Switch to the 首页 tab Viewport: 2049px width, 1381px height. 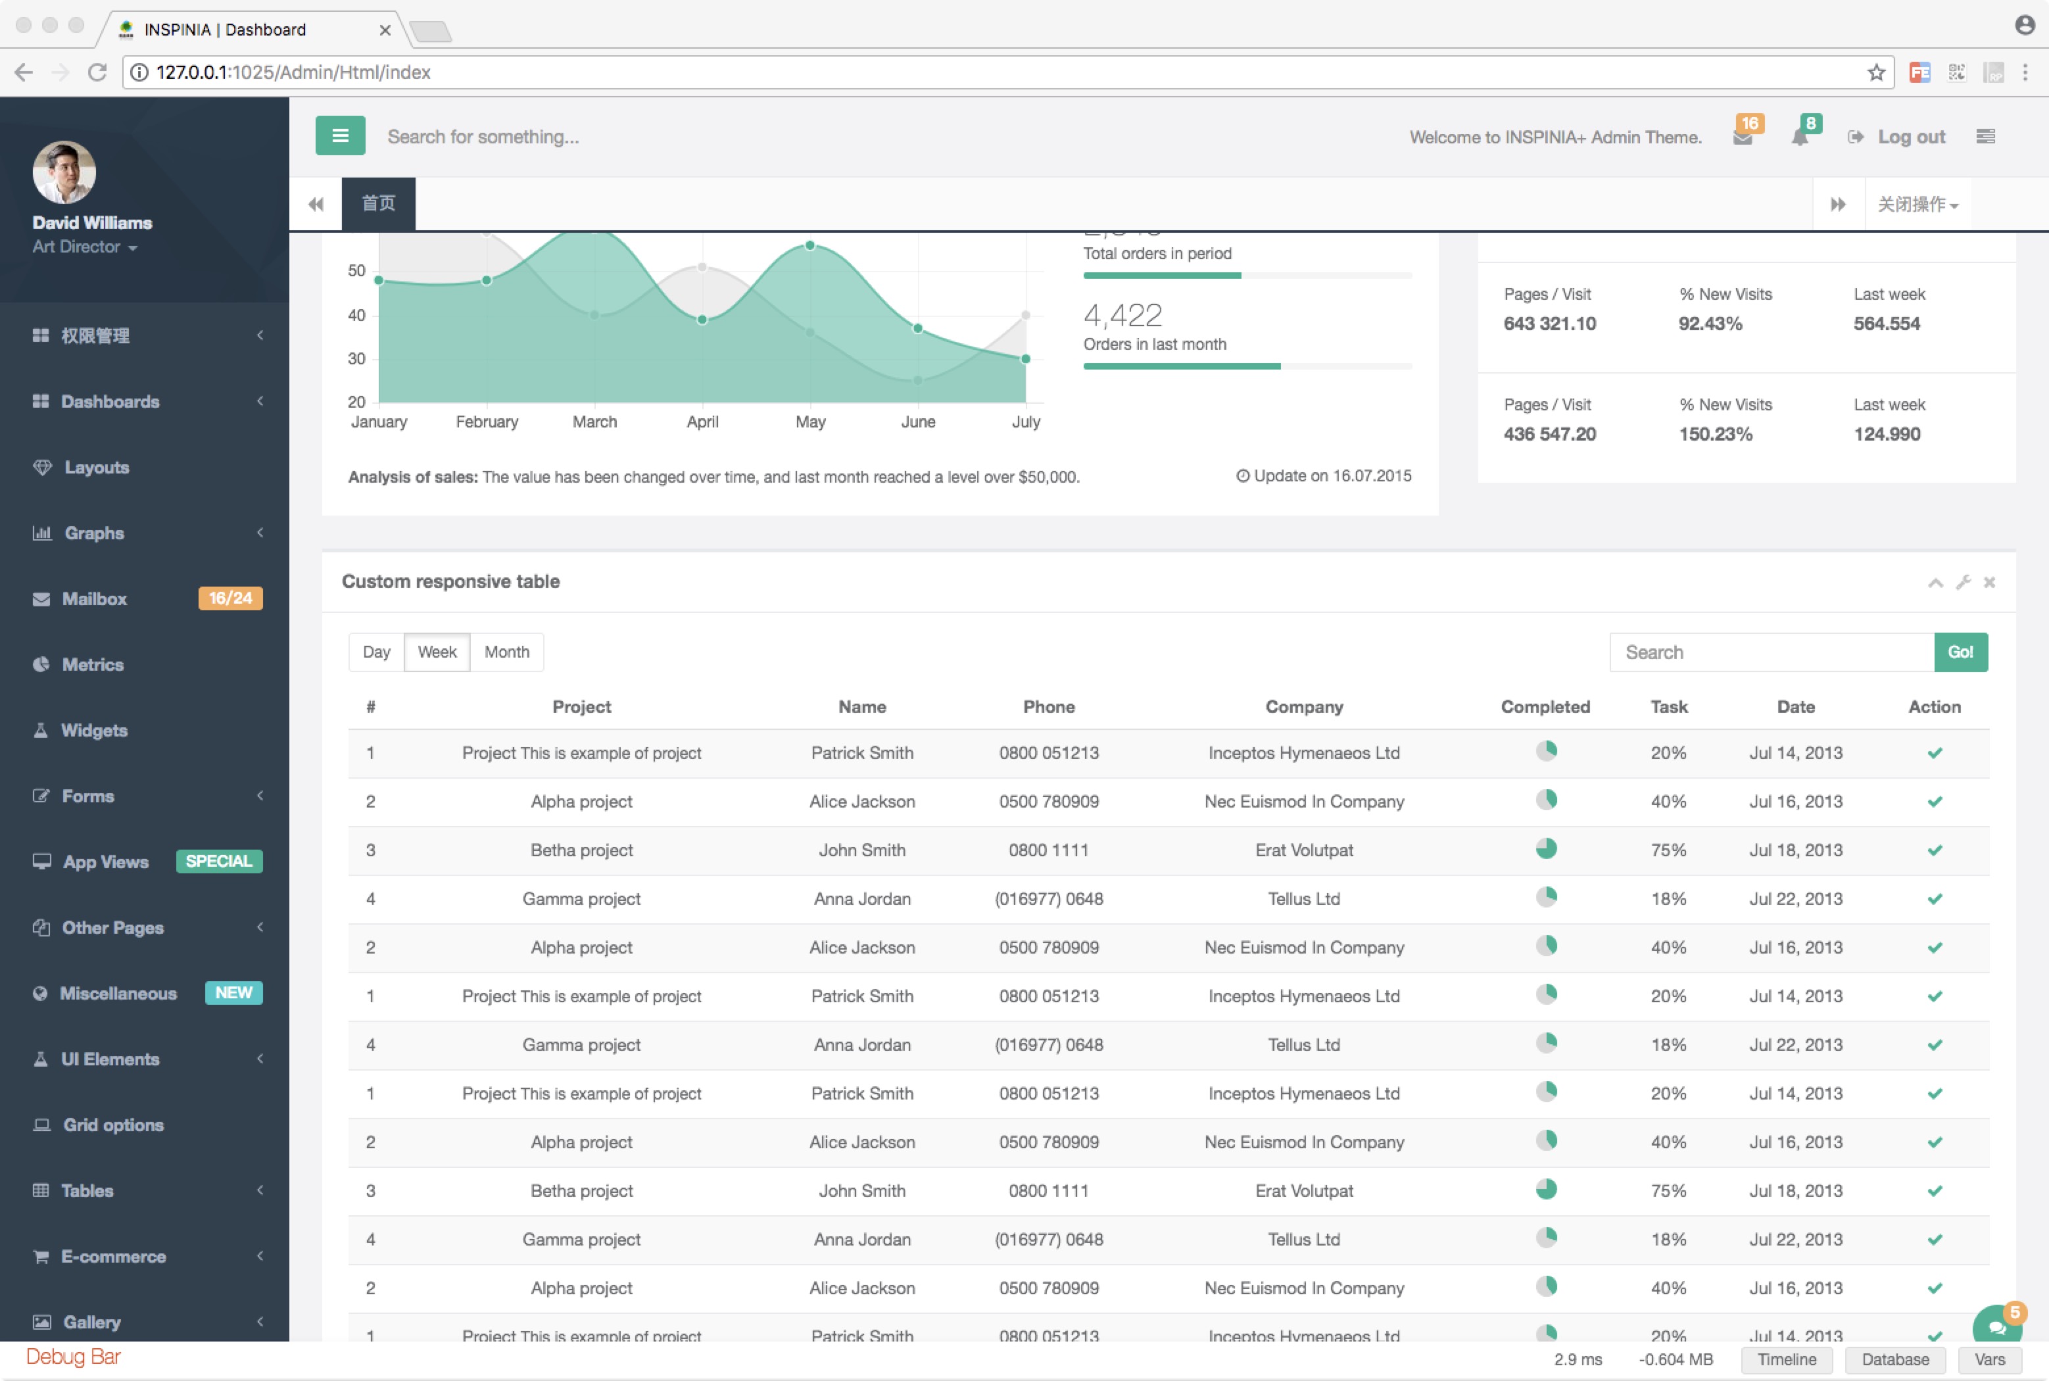pos(379,203)
